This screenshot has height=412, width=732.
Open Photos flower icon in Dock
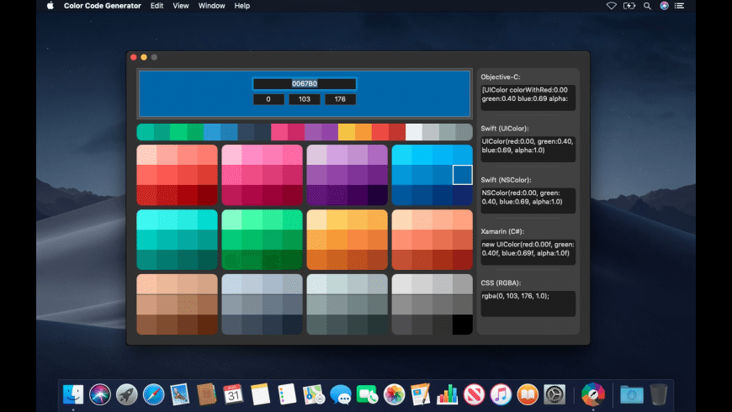[394, 394]
